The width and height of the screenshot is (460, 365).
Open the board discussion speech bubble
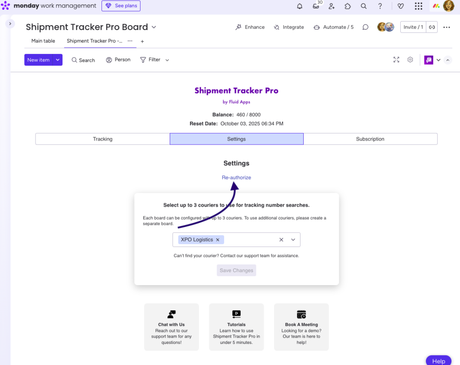pyautogui.click(x=365, y=27)
